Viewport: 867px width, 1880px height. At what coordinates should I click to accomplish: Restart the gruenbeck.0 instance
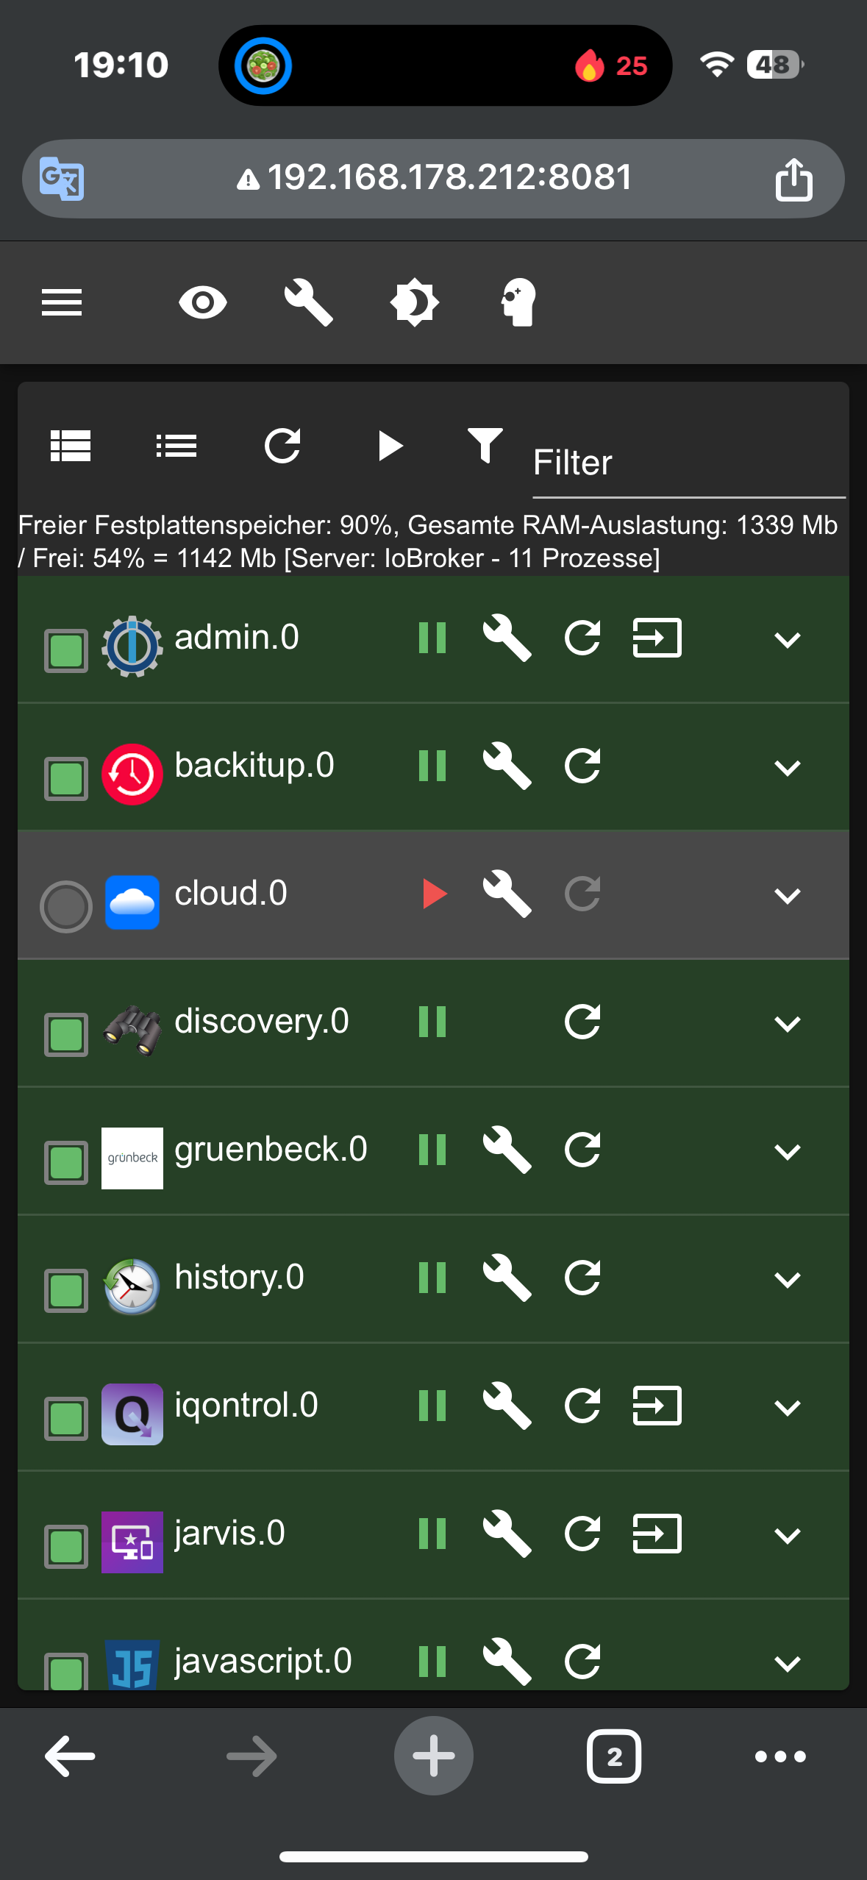(x=582, y=1150)
